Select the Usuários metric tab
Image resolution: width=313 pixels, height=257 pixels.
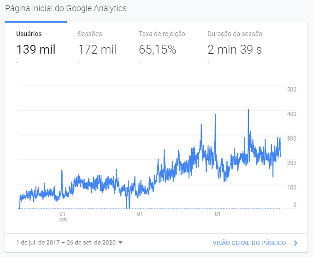pos(29,34)
